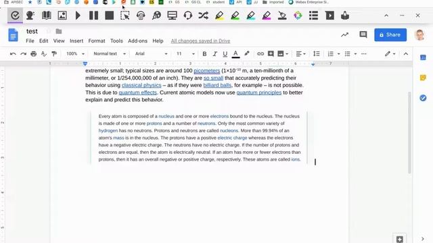This screenshot has height=243, width=433.
Task: Click the move to folder icon
Action: coord(59,32)
